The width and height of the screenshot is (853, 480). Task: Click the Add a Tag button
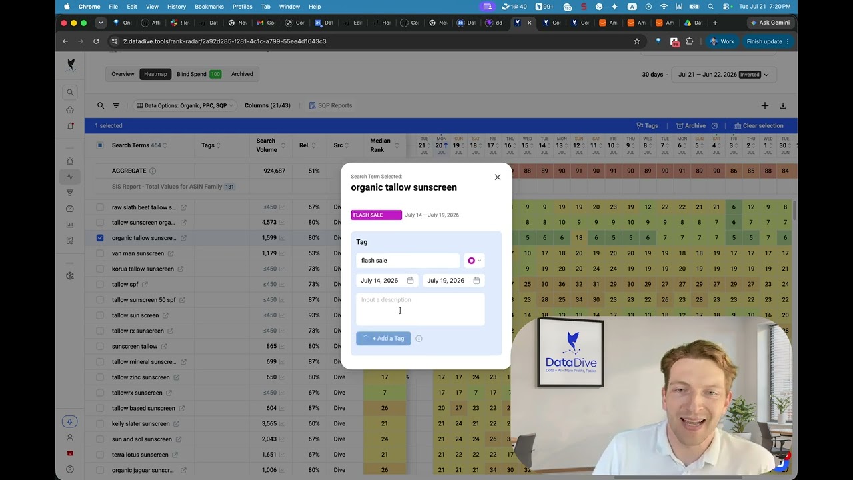[x=383, y=339]
